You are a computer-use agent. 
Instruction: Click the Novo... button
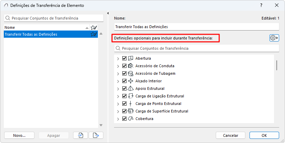point(19,135)
